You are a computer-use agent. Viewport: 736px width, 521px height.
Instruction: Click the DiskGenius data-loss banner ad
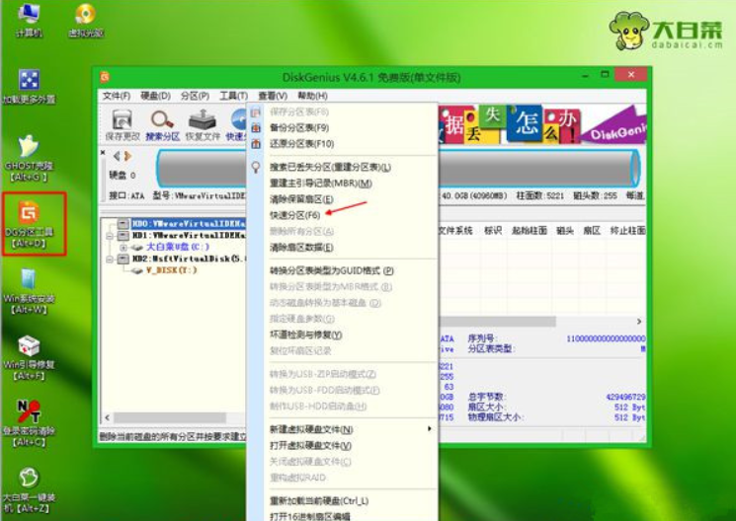(542, 123)
